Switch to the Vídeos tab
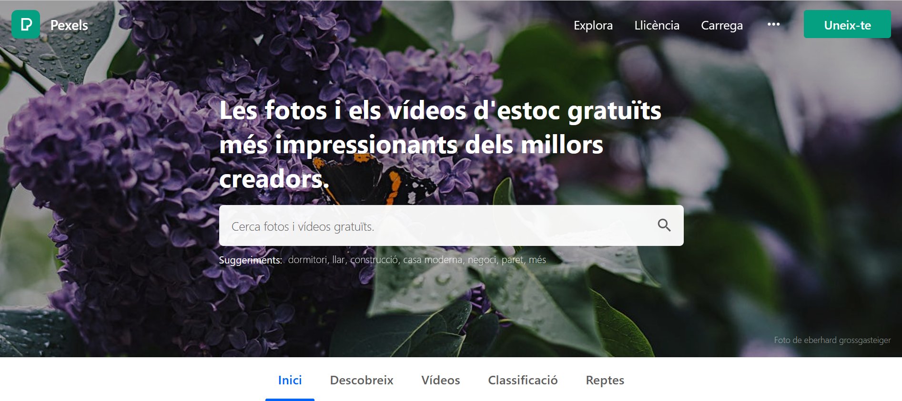Image resolution: width=902 pixels, height=401 pixels. (x=440, y=380)
